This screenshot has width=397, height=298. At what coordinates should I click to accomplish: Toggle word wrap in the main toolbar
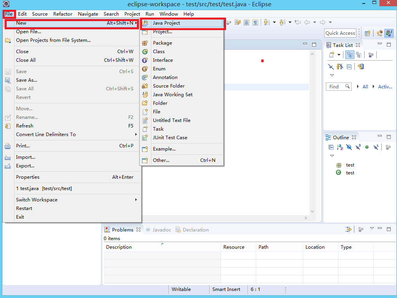[x=237, y=23]
